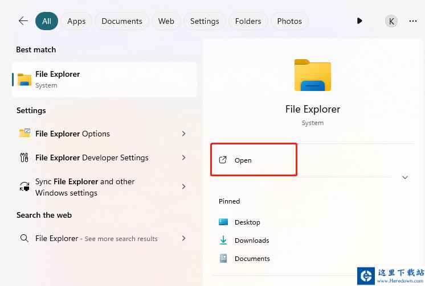Open File Explorer web search result

(104, 238)
